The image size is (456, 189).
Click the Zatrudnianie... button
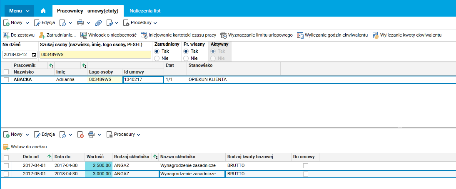point(57,35)
